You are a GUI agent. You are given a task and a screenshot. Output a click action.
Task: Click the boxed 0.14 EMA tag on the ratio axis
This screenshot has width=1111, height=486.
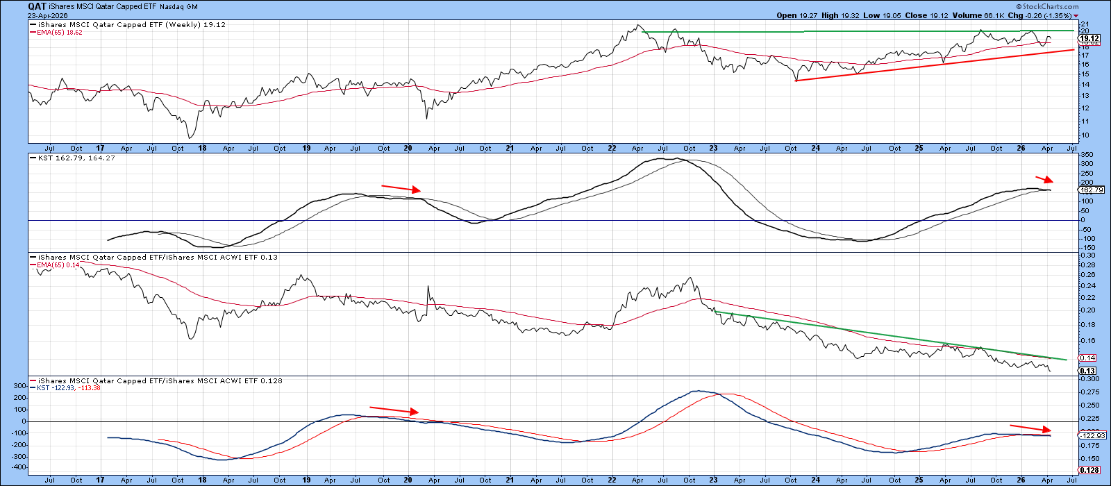1087,358
